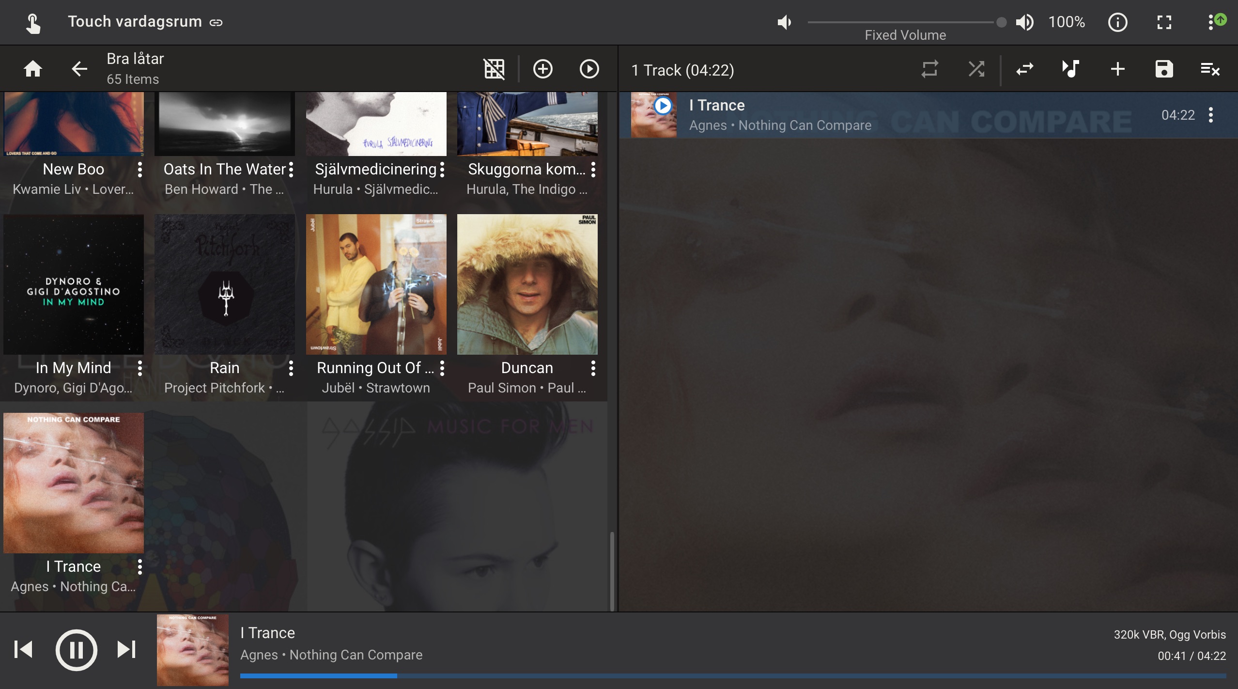Click the browse list vertical scrollbar
This screenshot has width=1238, height=689.
tap(612, 571)
